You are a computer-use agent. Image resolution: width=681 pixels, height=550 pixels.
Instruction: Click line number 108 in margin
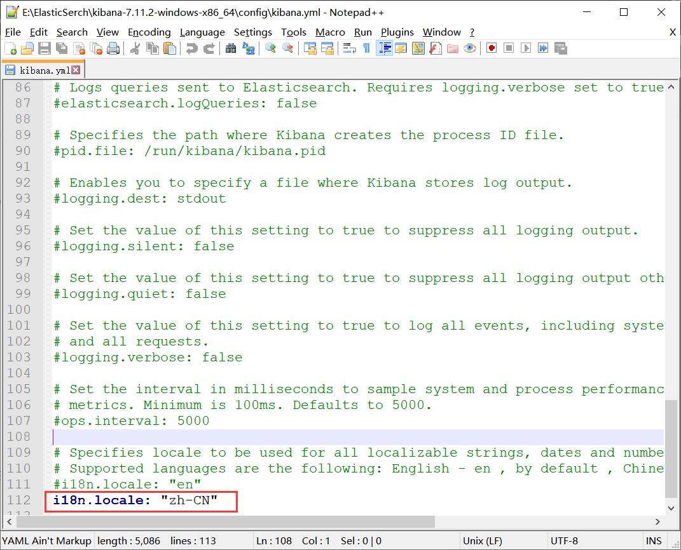pos(19,436)
